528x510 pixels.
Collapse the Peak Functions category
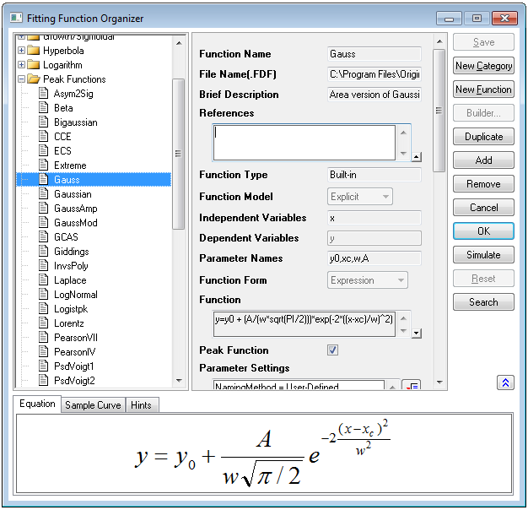click(22, 79)
